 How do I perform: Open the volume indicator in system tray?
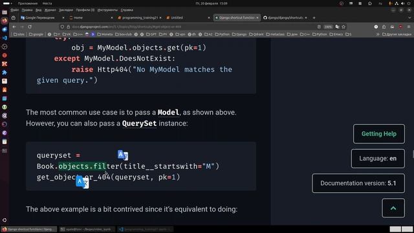(402, 3)
